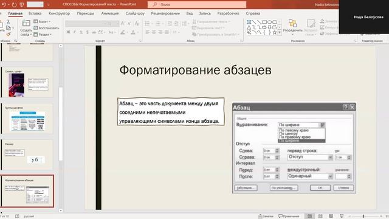Click the Cut scissors icon
Viewport: 389px width, 219px height.
click(x=8, y=22)
